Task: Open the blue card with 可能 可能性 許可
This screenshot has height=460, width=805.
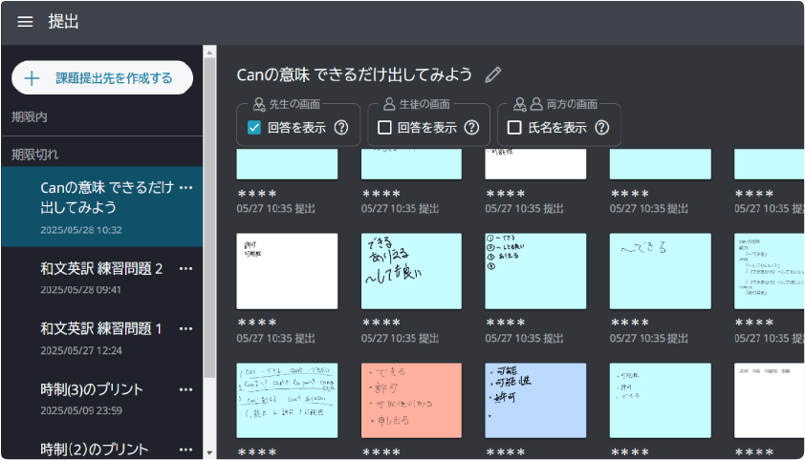Action: click(535, 401)
